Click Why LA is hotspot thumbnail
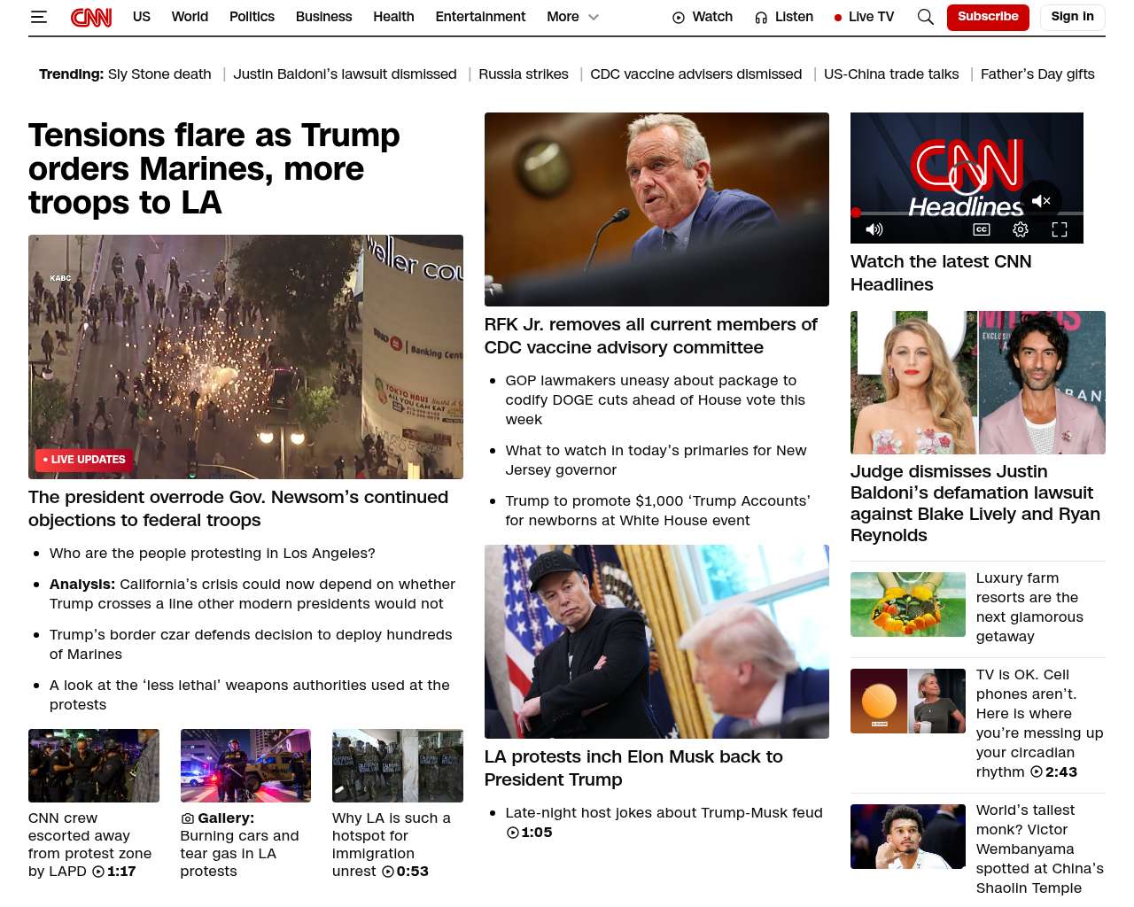This screenshot has height=907, width=1134. (398, 766)
